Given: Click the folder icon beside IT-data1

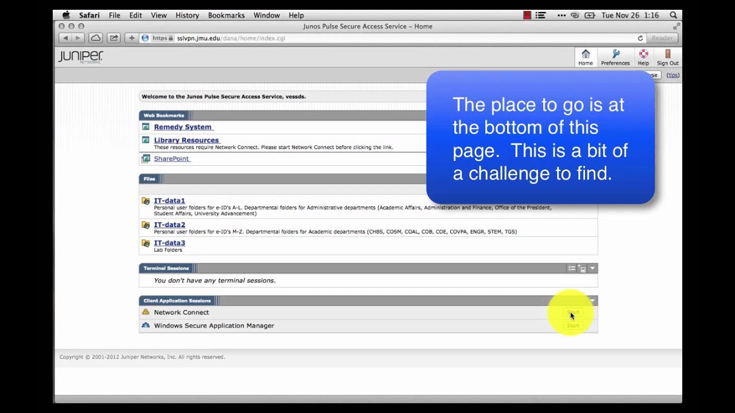Looking at the screenshot, I should 146,201.
